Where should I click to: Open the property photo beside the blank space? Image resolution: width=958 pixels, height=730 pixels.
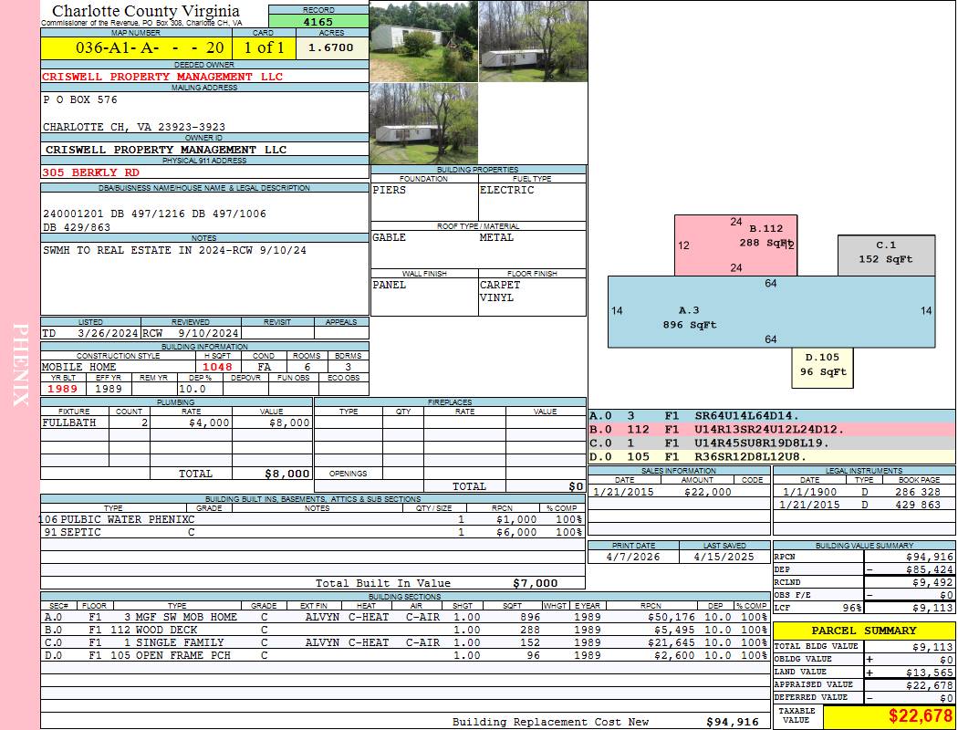(x=422, y=124)
